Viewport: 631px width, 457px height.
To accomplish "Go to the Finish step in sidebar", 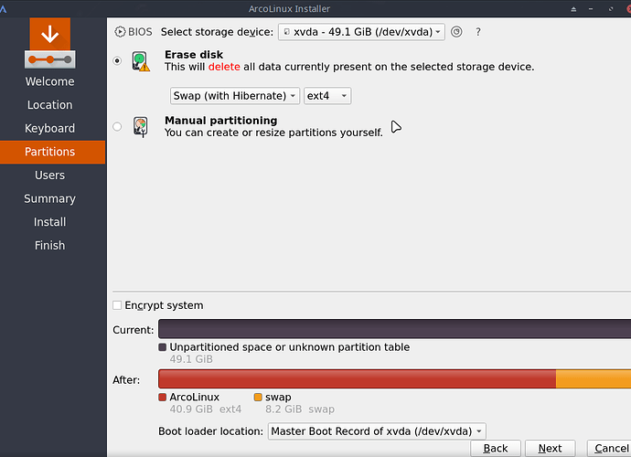I will (50, 245).
